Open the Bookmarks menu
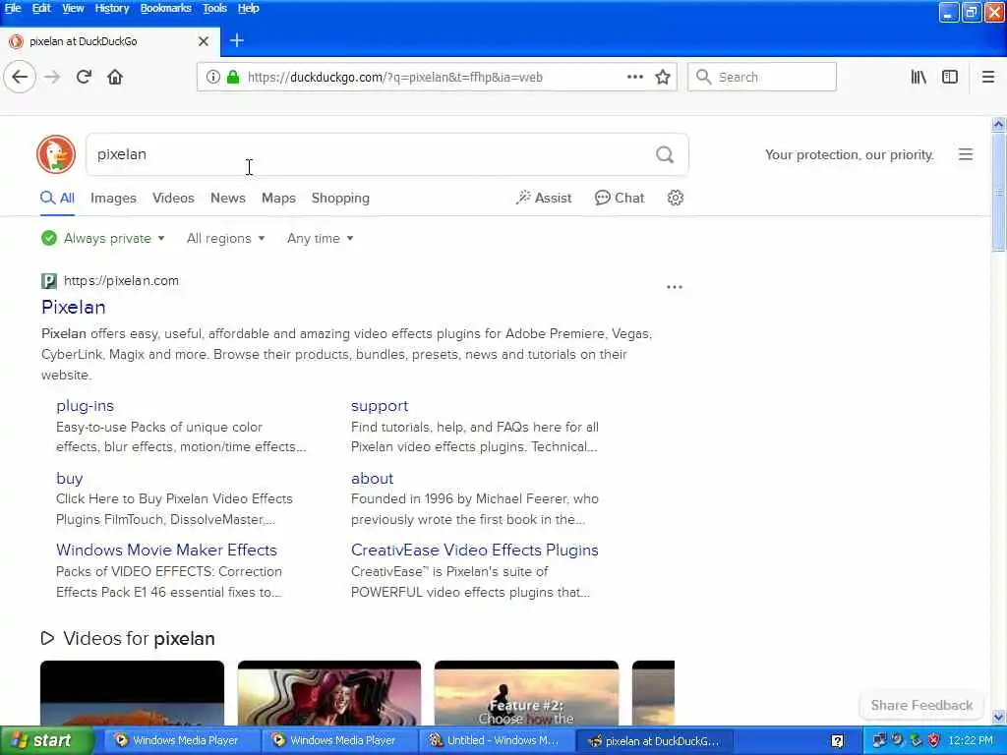Image resolution: width=1007 pixels, height=755 pixels. coord(165,8)
